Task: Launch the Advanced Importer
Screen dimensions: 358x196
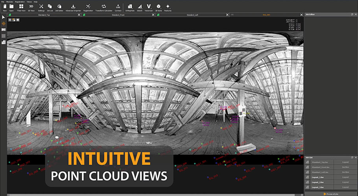Action: pos(73,7)
